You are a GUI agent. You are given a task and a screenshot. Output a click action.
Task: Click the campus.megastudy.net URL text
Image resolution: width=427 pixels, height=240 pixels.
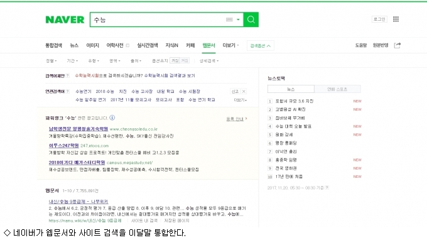click(x=129, y=163)
